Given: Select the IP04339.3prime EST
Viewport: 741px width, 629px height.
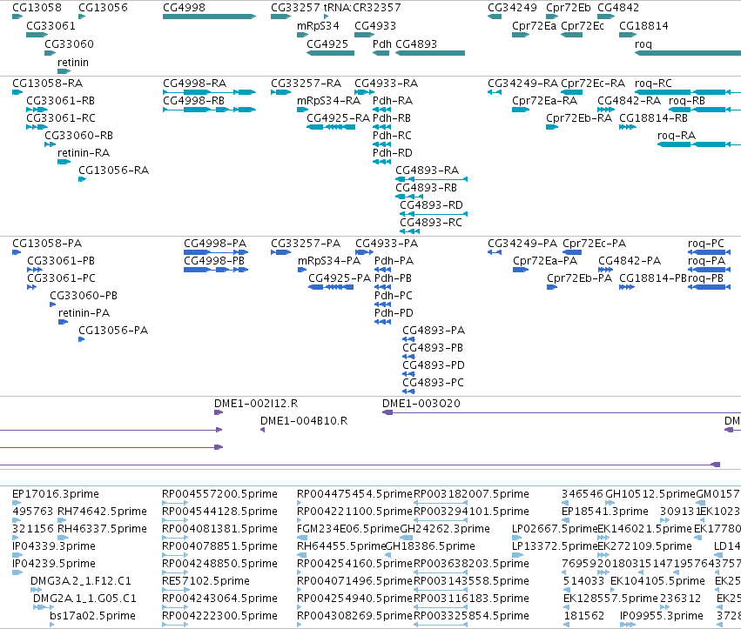Looking at the screenshot, I should 17,555.
